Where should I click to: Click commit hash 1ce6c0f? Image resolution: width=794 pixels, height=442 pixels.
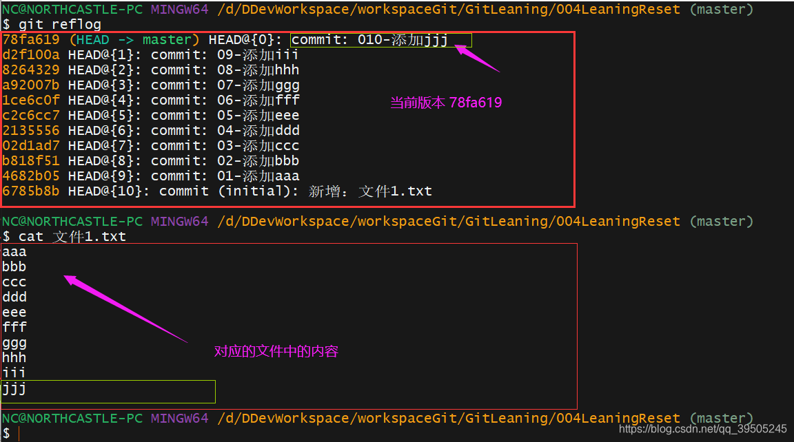31,100
